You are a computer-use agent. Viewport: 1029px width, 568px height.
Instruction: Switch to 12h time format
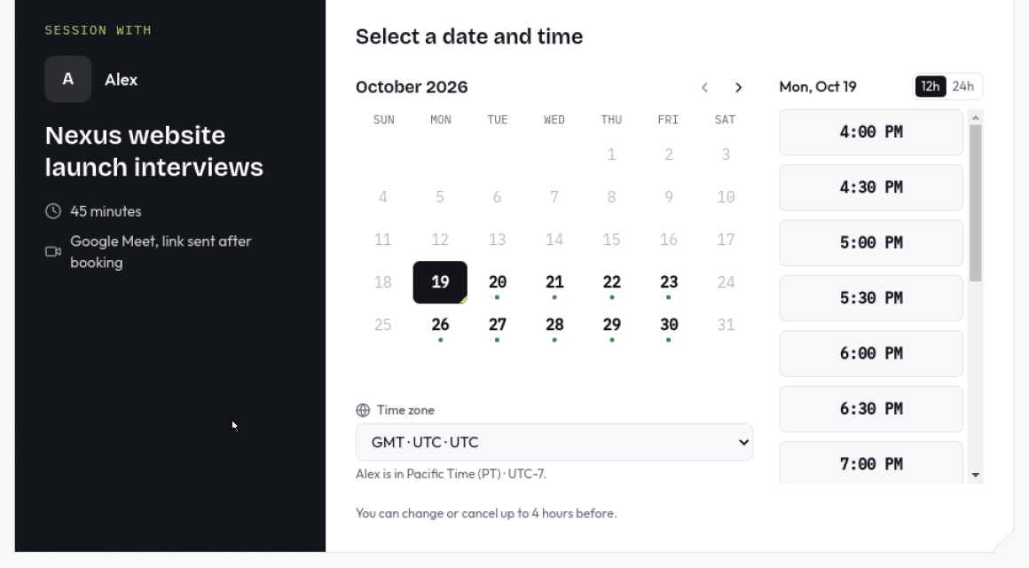pos(931,86)
